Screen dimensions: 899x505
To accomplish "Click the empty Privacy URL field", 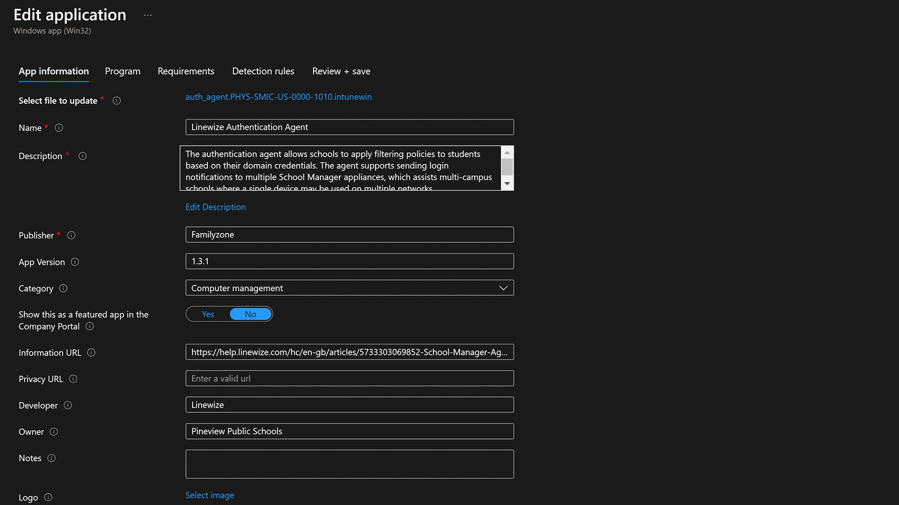I will [x=349, y=378].
